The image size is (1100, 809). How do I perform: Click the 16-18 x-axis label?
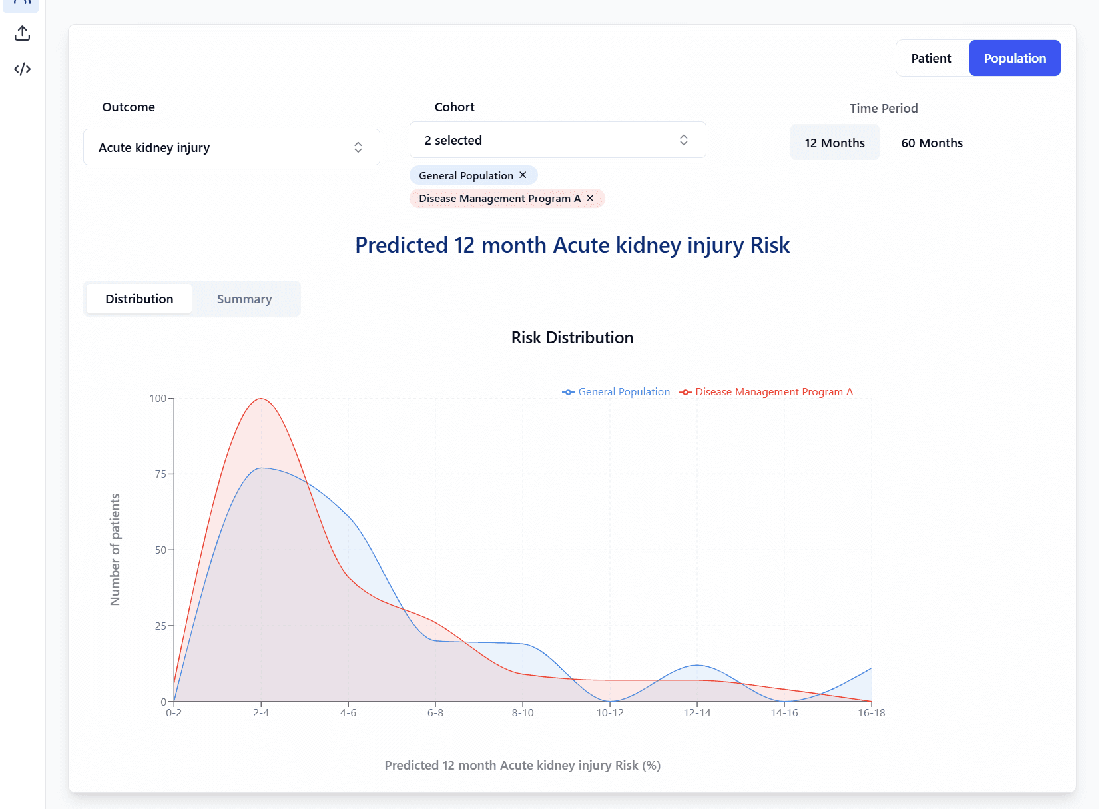pos(871,713)
